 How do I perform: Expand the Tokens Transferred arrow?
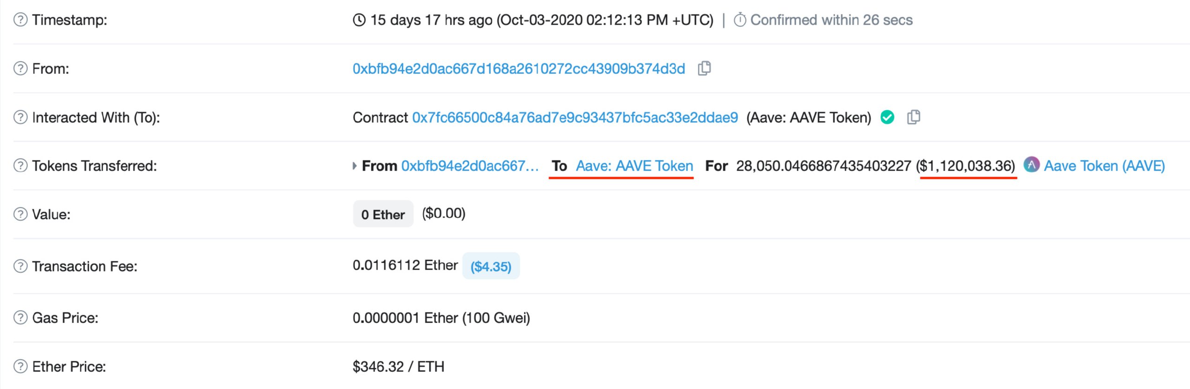point(355,166)
